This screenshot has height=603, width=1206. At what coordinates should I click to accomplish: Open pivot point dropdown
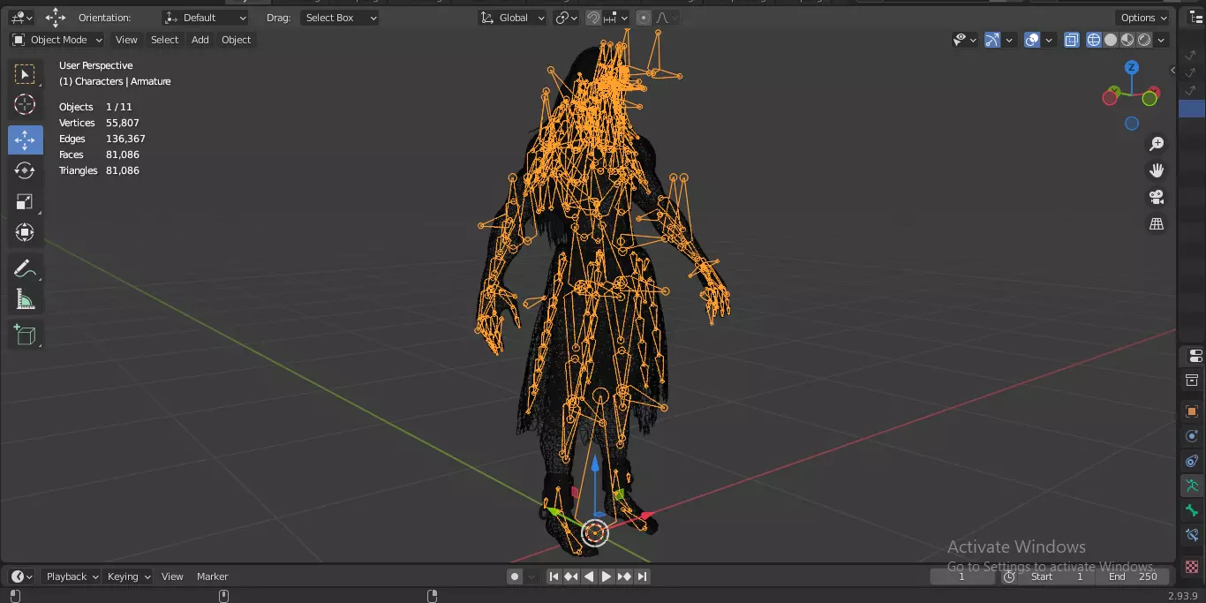click(566, 18)
